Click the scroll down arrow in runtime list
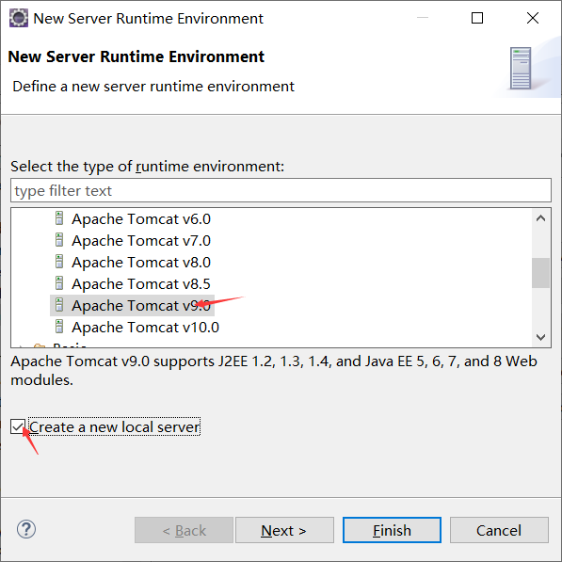 pos(541,337)
